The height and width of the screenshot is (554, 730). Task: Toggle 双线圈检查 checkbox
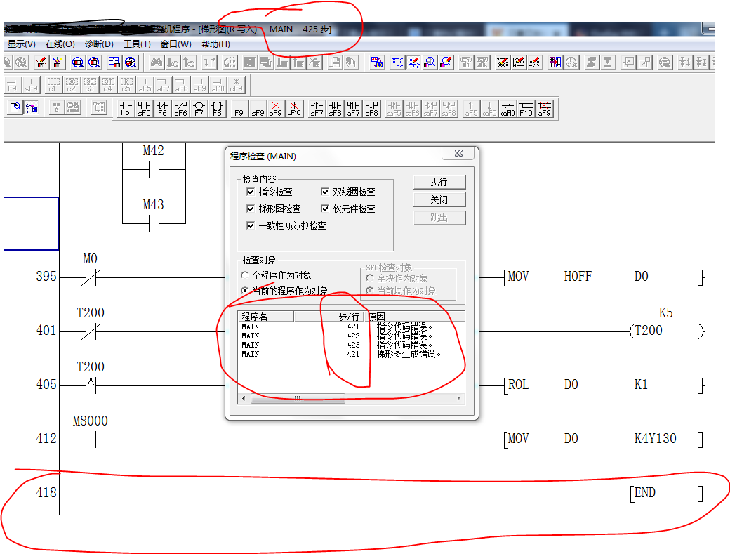click(x=325, y=192)
